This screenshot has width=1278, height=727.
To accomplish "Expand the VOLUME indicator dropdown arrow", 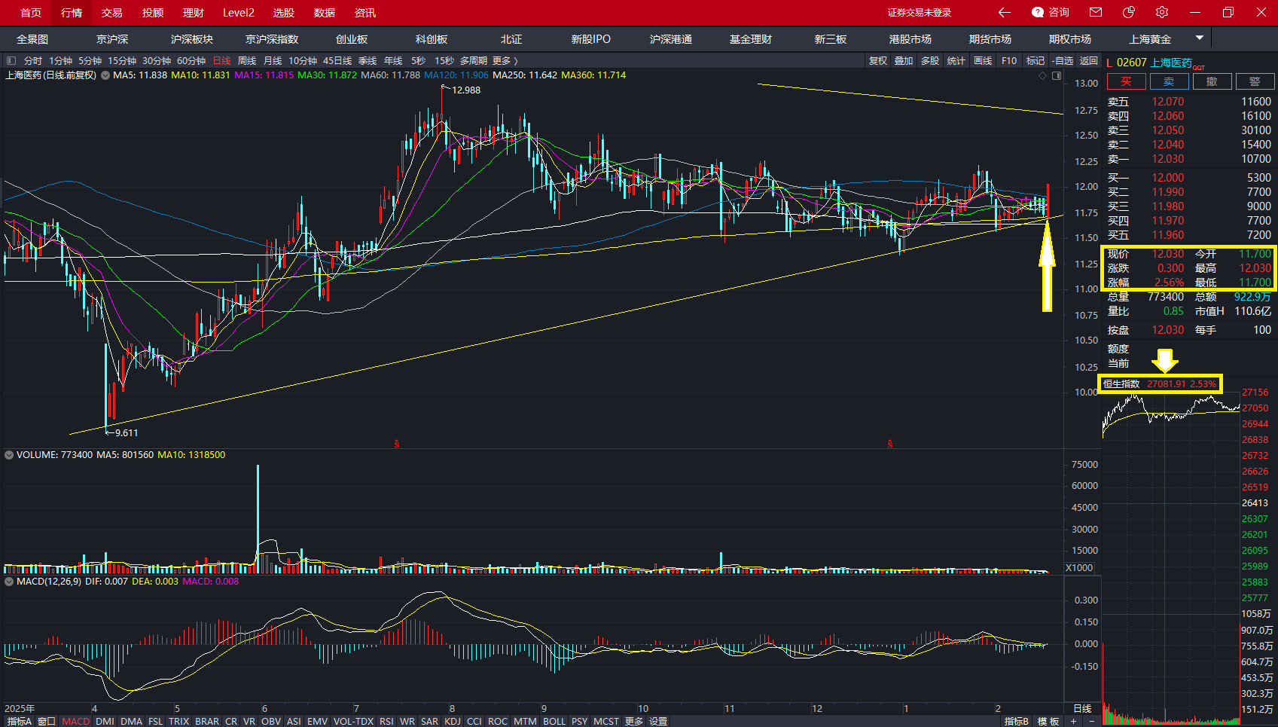I will [9, 455].
